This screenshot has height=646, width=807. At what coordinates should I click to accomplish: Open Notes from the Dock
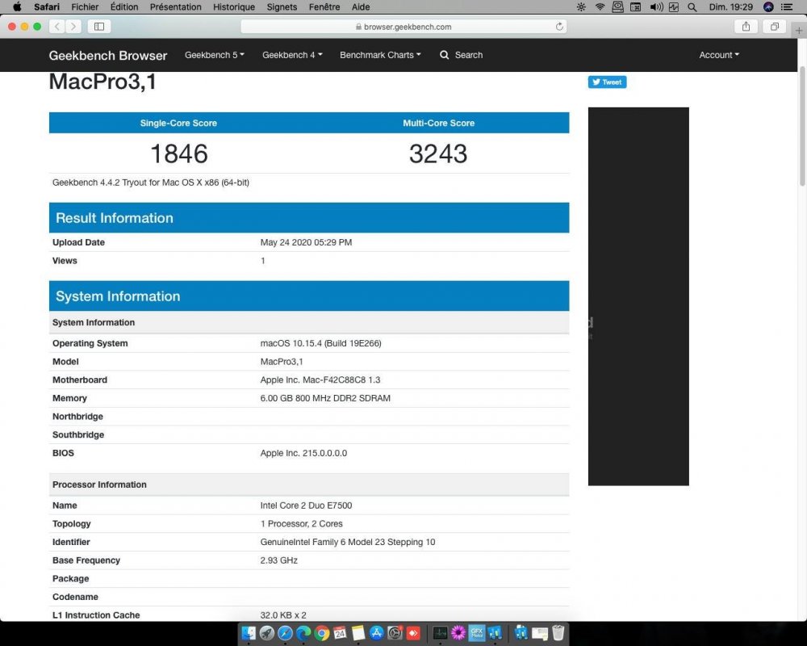(358, 632)
